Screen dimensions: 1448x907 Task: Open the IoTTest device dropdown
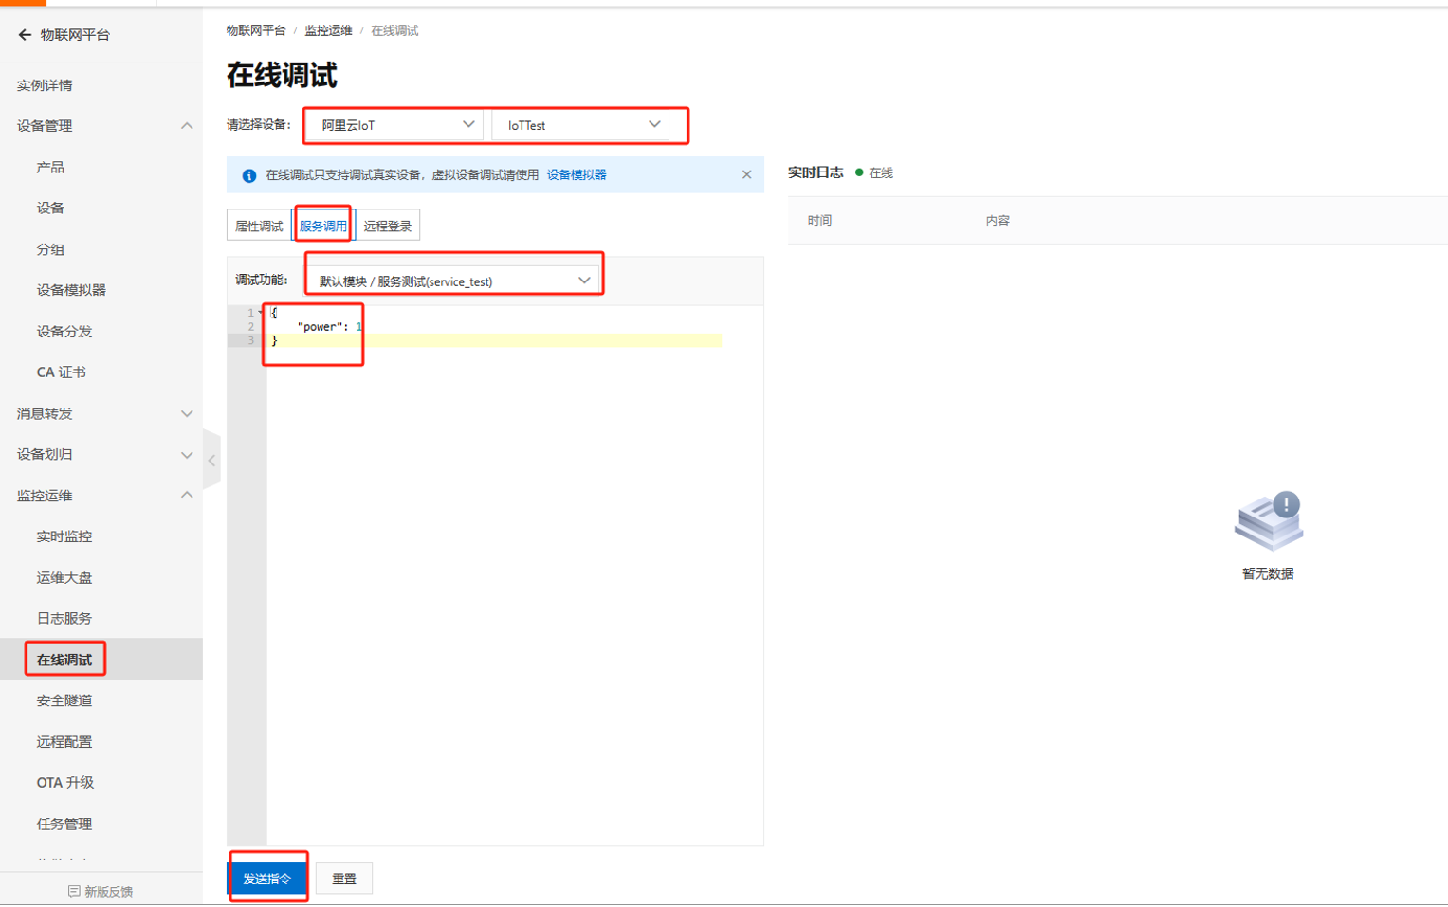tap(580, 125)
